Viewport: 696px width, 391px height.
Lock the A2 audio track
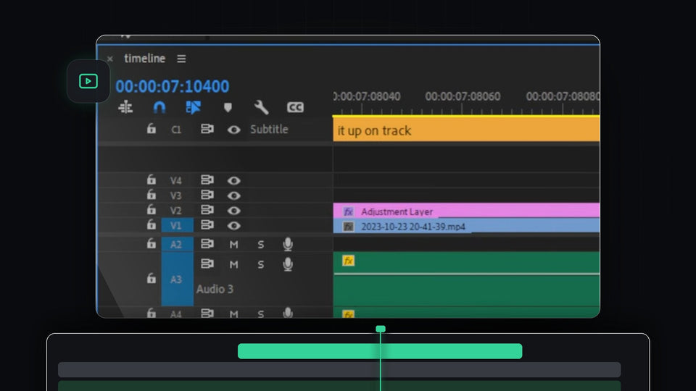(152, 243)
